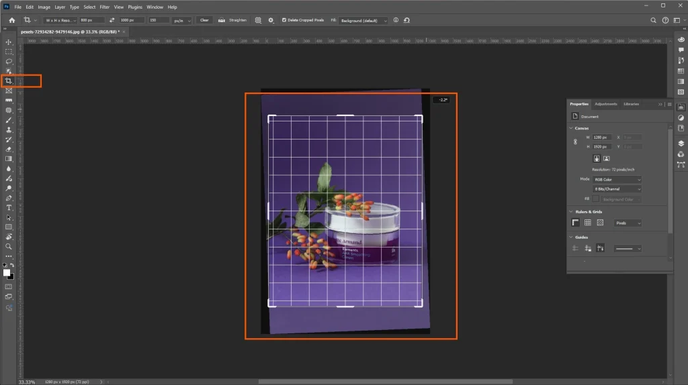Toggle link between canvas width and height
The height and width of the screenshot is (385, 688).
click(x=575, y=142)
